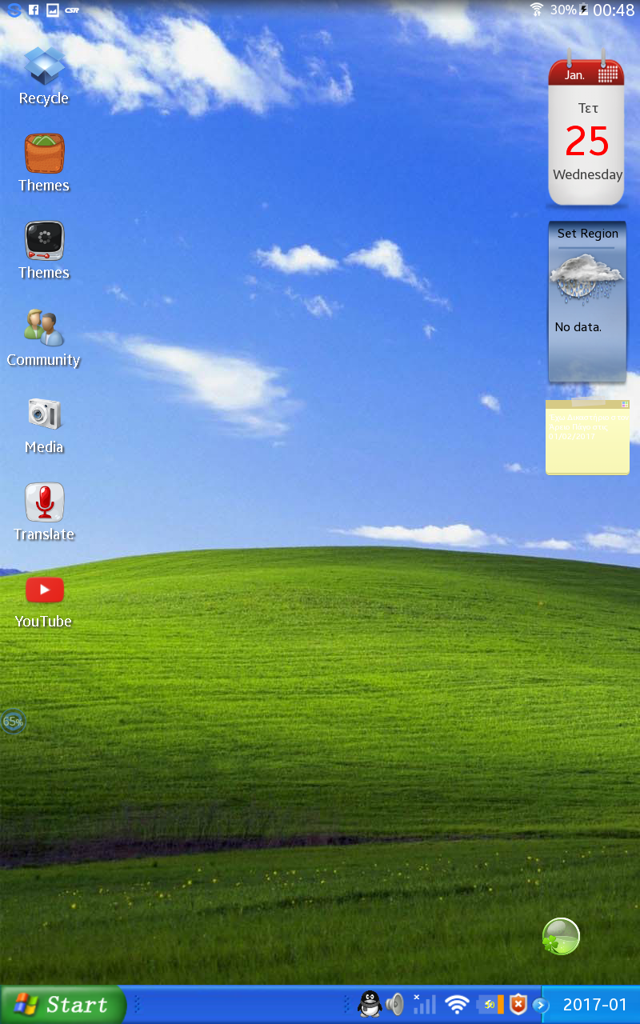Tap the 00:48 clock in status bar
This screenshot has height=1024, width=640.
pyautogui.click(x=614, y=10)
